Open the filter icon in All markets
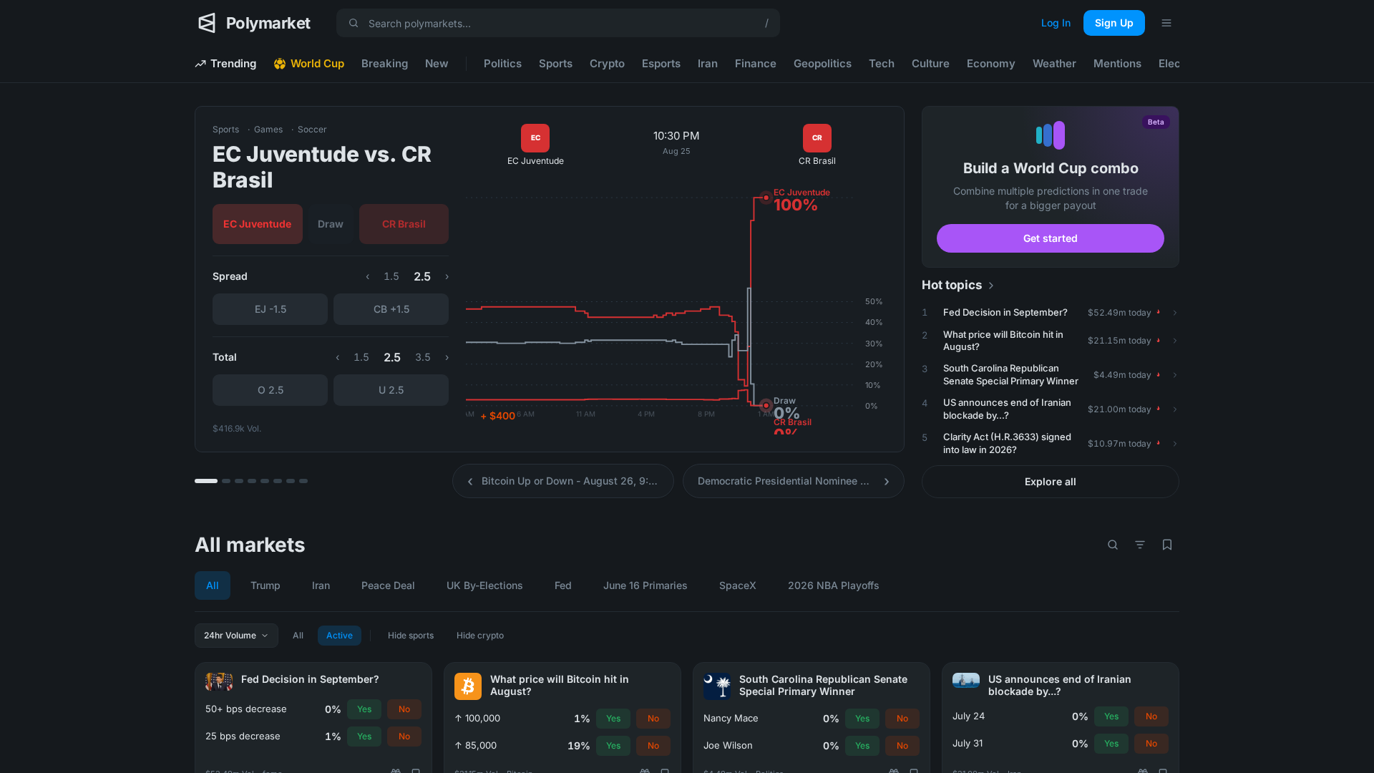 coord(1140,545)
